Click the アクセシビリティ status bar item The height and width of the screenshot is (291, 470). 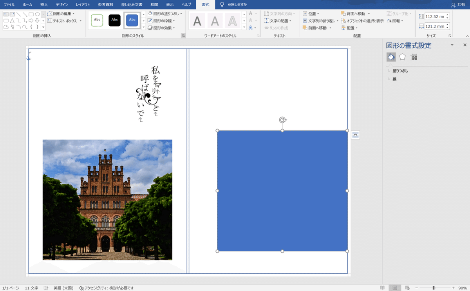[107, 288]
